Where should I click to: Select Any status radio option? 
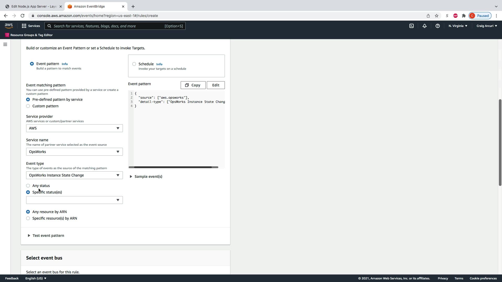[x=28, y=186]
